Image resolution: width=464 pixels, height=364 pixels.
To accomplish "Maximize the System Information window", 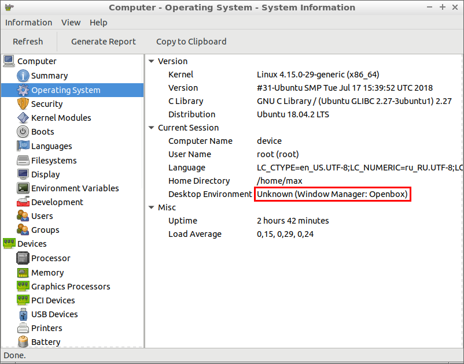I will click(x=443, y=7).
